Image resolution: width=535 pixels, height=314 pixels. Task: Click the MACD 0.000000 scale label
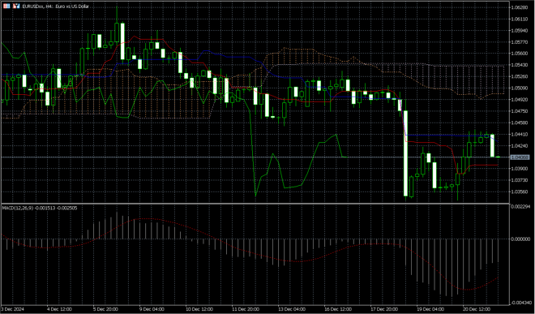[x=522, y=239]
